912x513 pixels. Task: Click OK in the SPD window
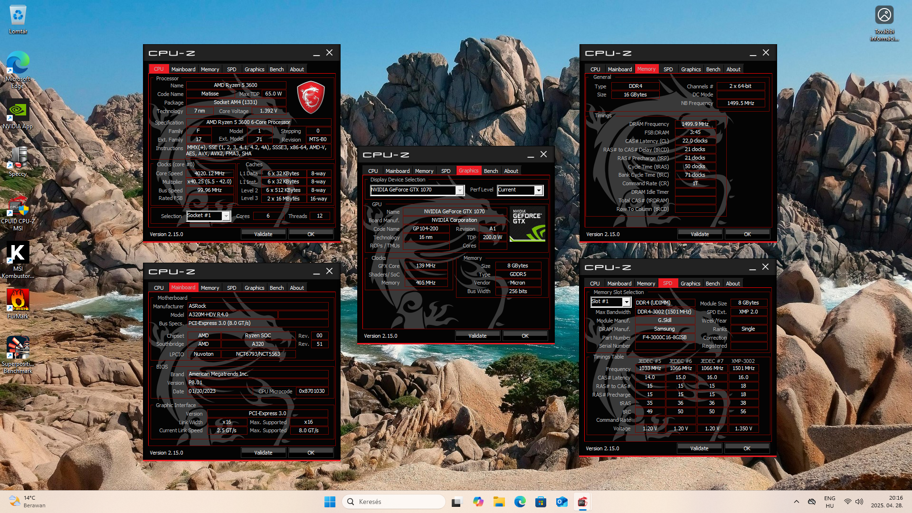(x=747, y=448)
